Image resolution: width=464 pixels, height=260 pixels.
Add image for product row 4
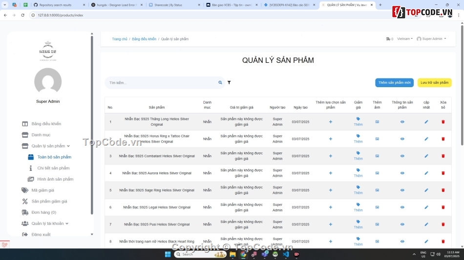(377, 173)
